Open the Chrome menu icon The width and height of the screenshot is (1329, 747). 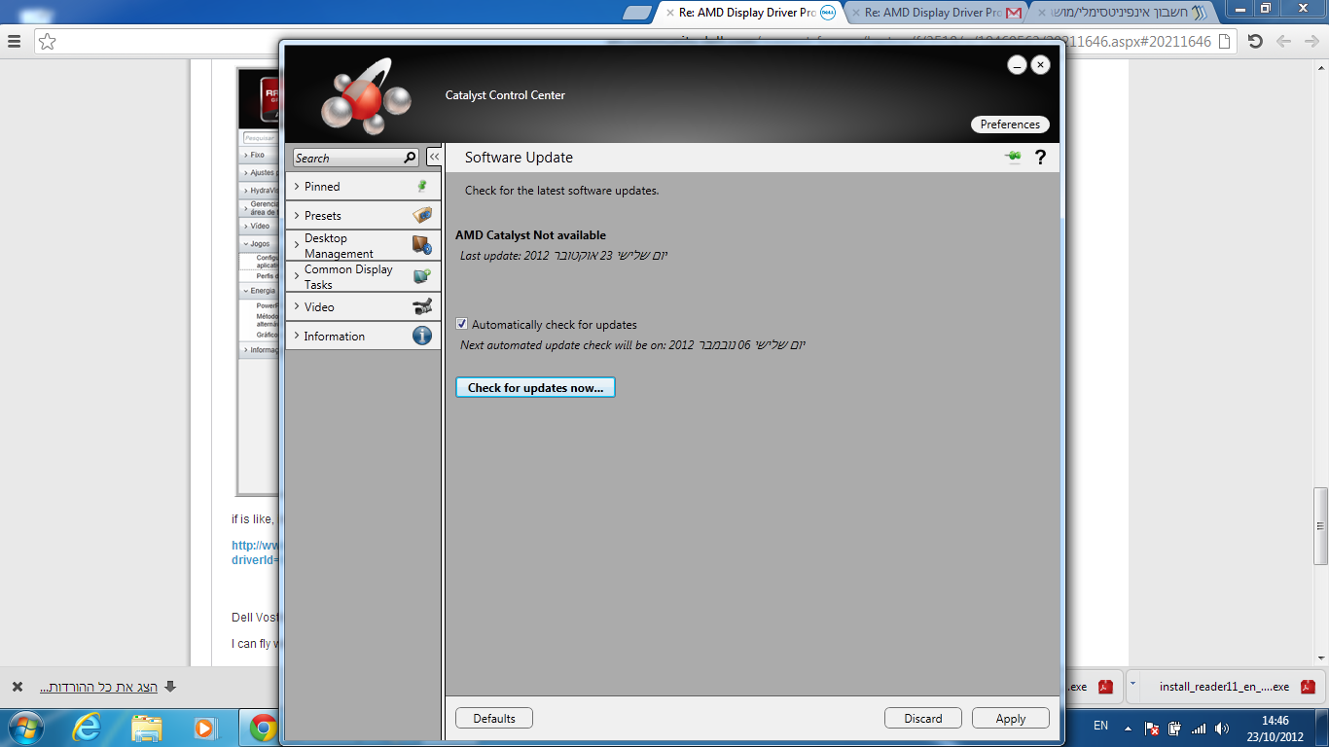15,41
